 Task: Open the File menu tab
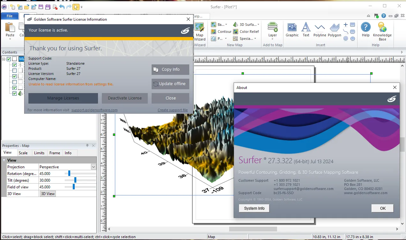click(10, 16)
